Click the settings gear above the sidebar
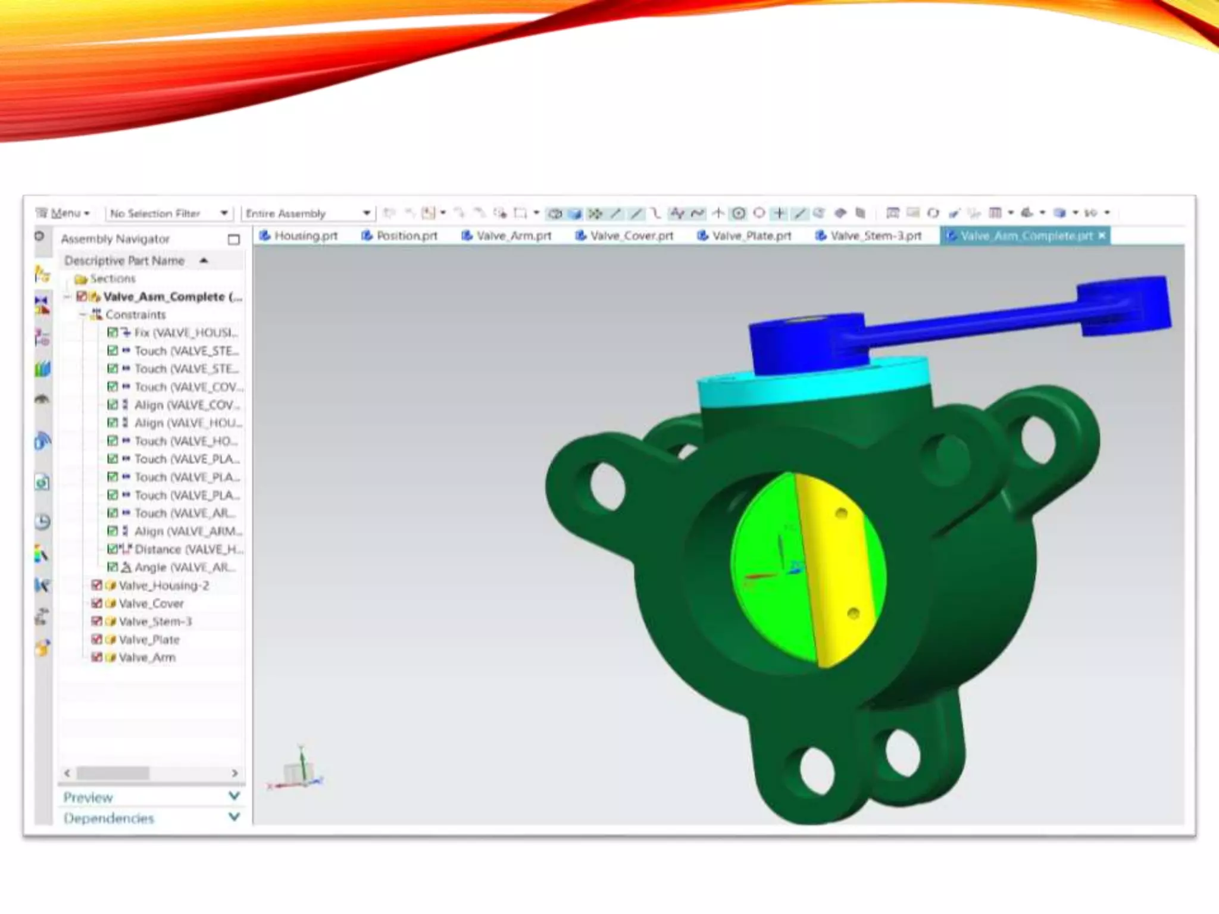 click(39, 236)
